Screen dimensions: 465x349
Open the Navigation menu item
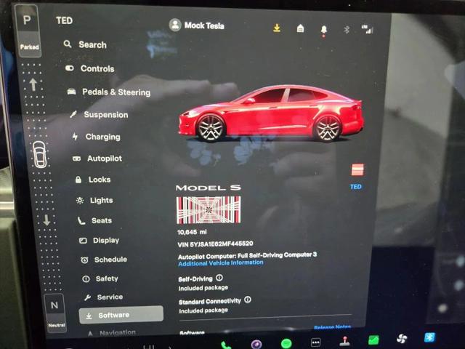point(112,333)
